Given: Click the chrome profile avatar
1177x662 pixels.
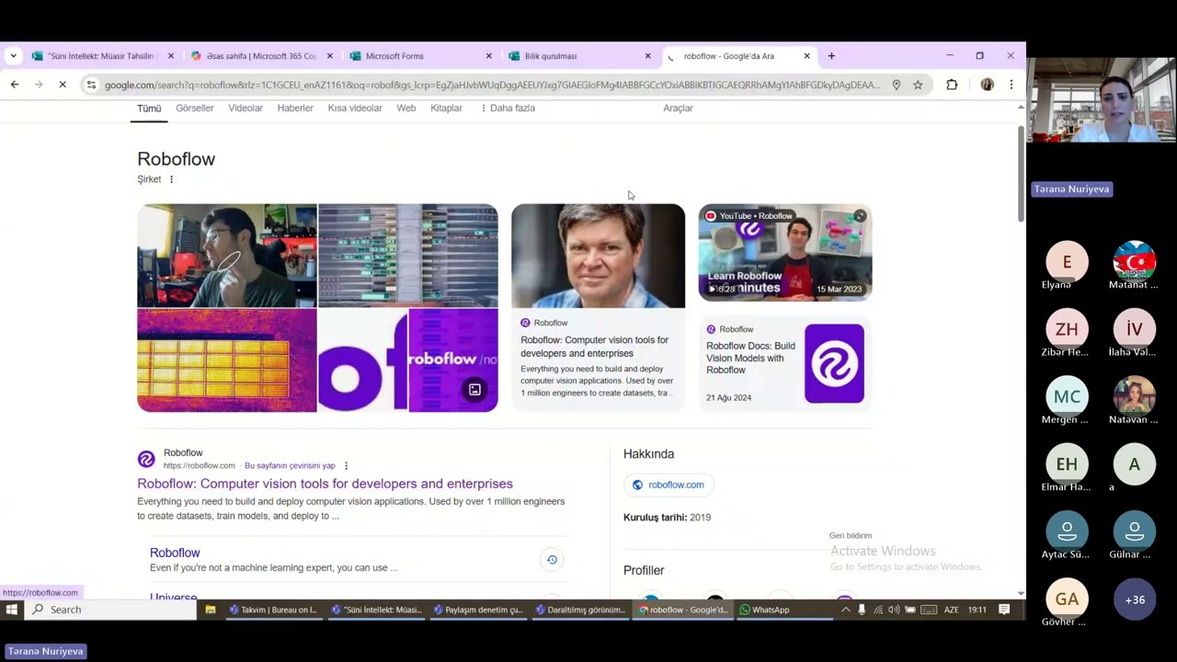Looking at the screenshot, I should (987, 85).
